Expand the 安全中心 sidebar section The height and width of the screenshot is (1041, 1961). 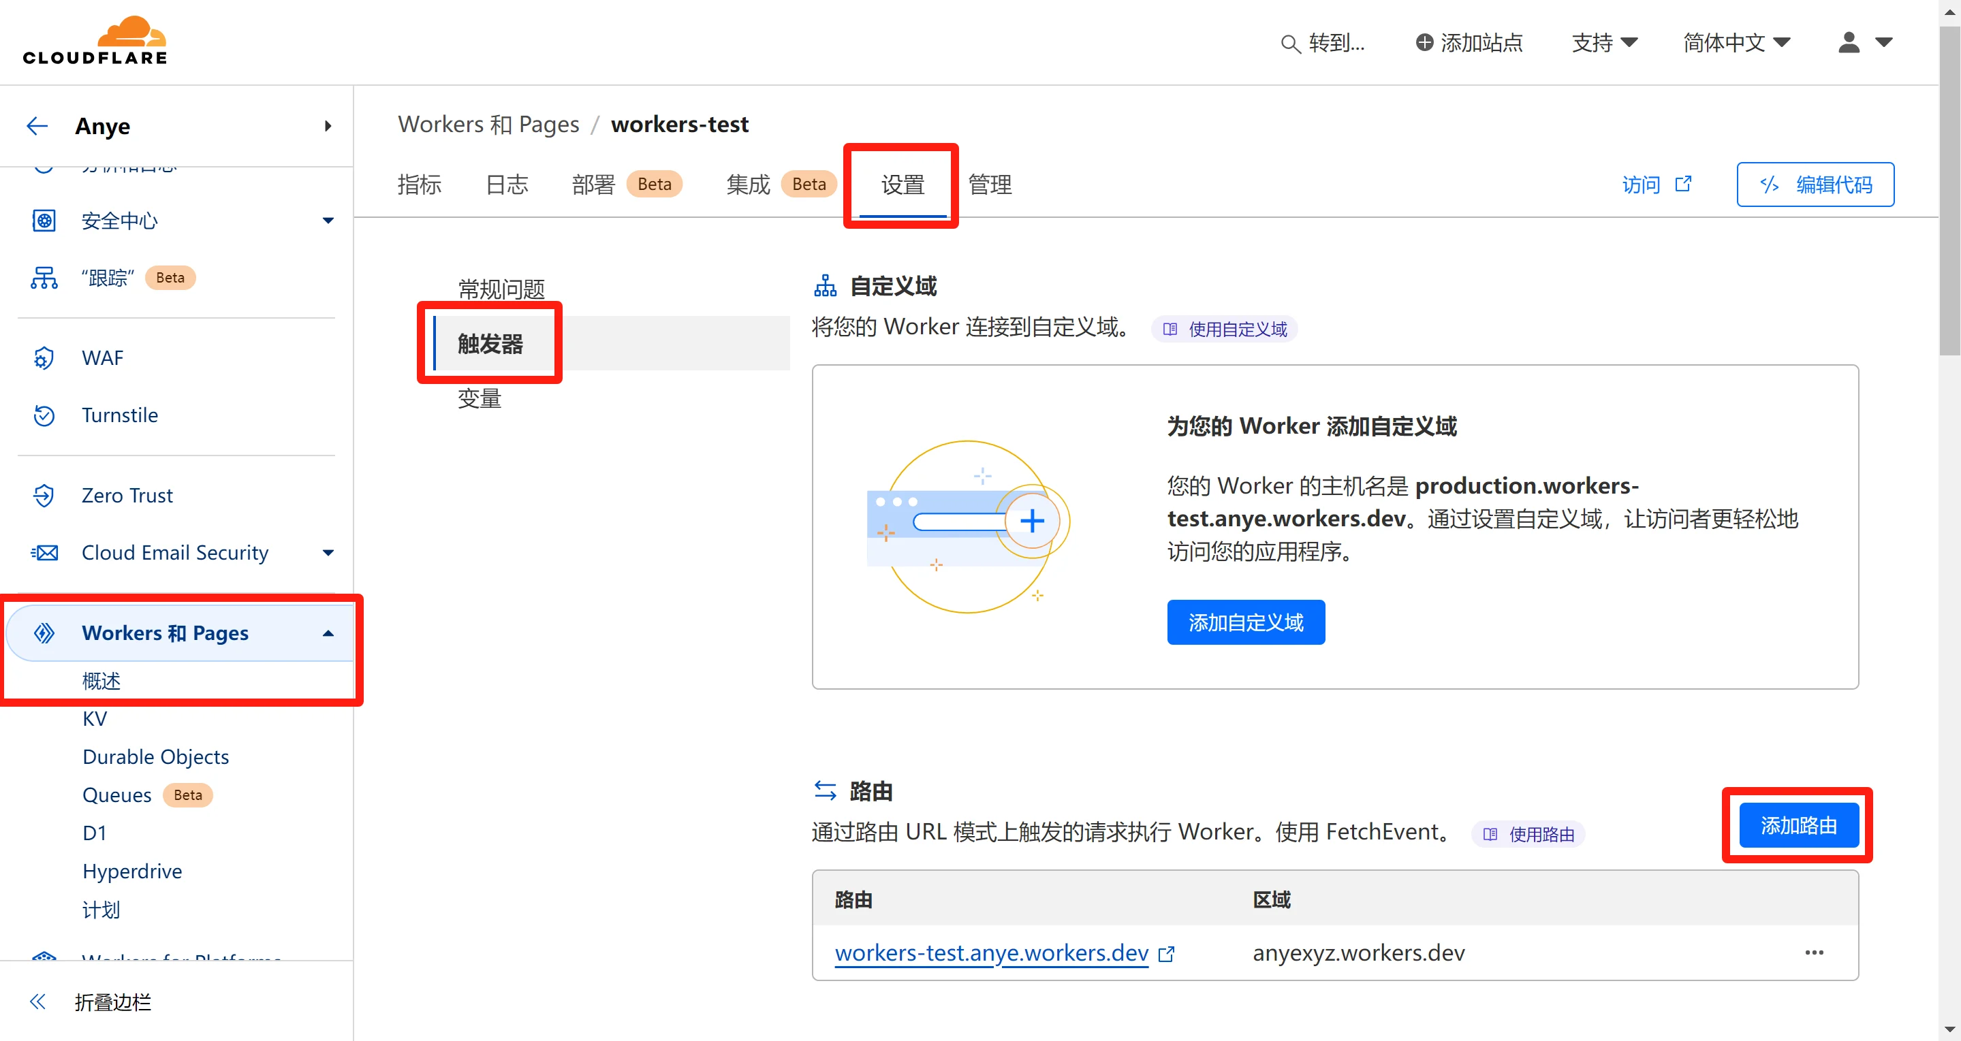click(328, 221)
